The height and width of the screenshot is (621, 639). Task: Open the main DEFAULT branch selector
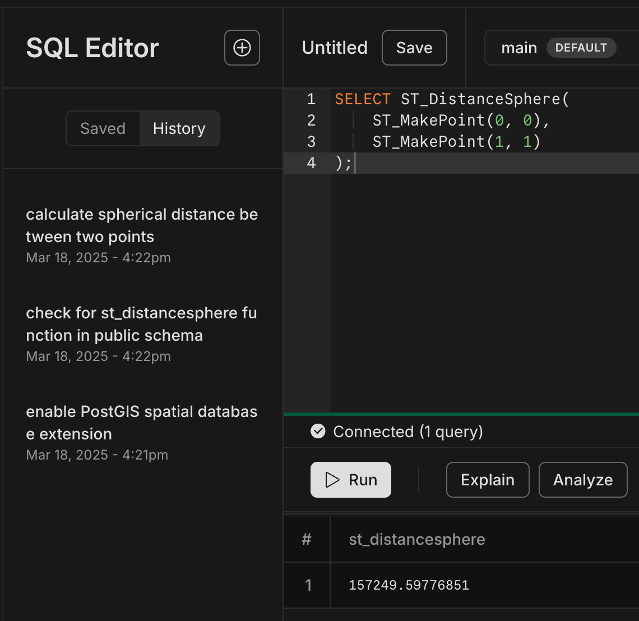pos(562,48)
